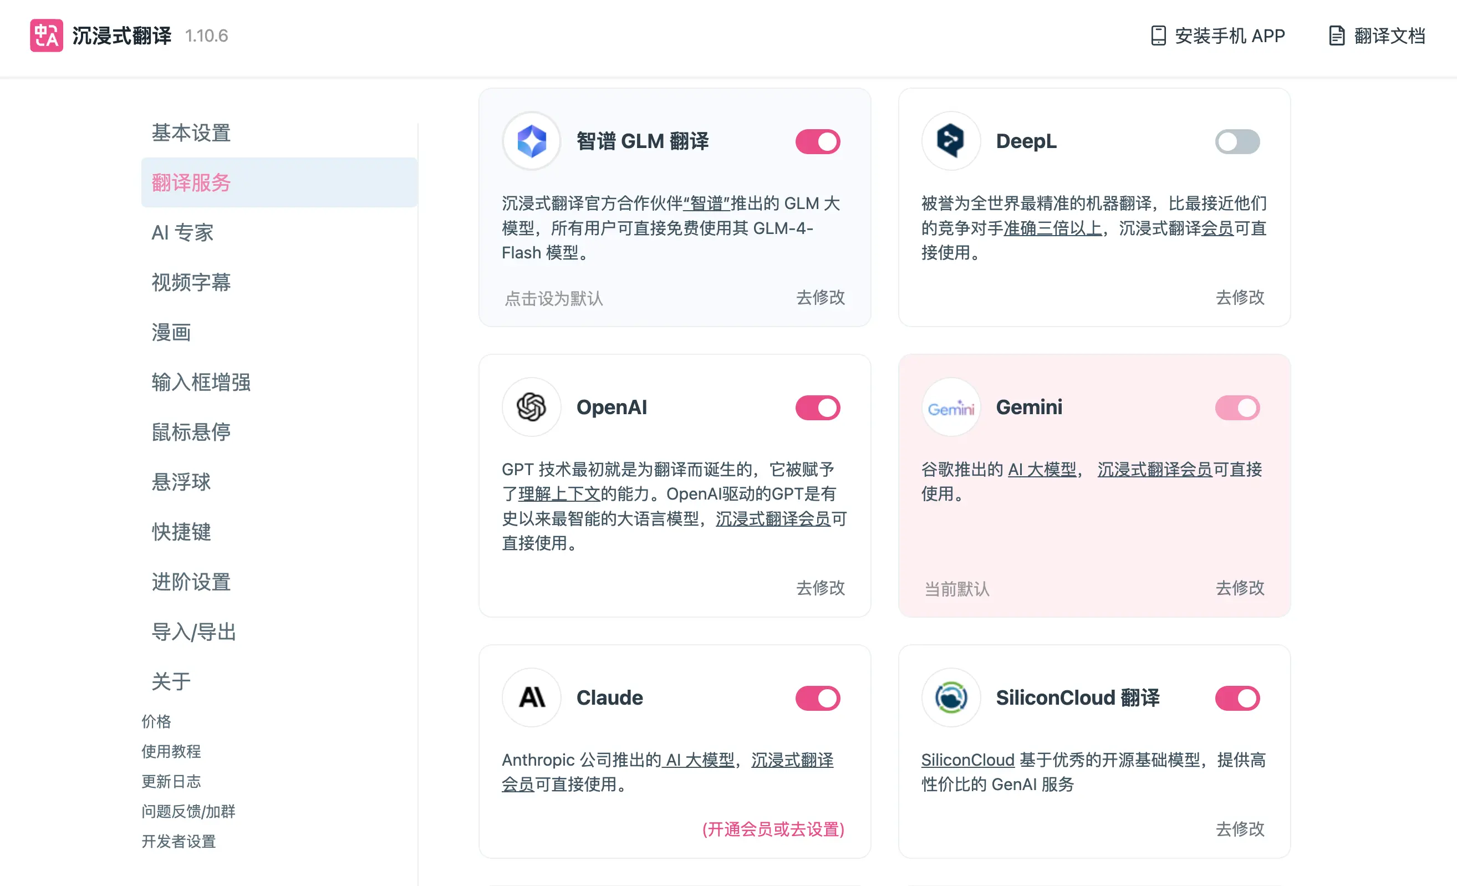This screenshot has width=1457, height=886.
Task: Open 基本设置 in the sidebar
Action: tap(279, 133)
